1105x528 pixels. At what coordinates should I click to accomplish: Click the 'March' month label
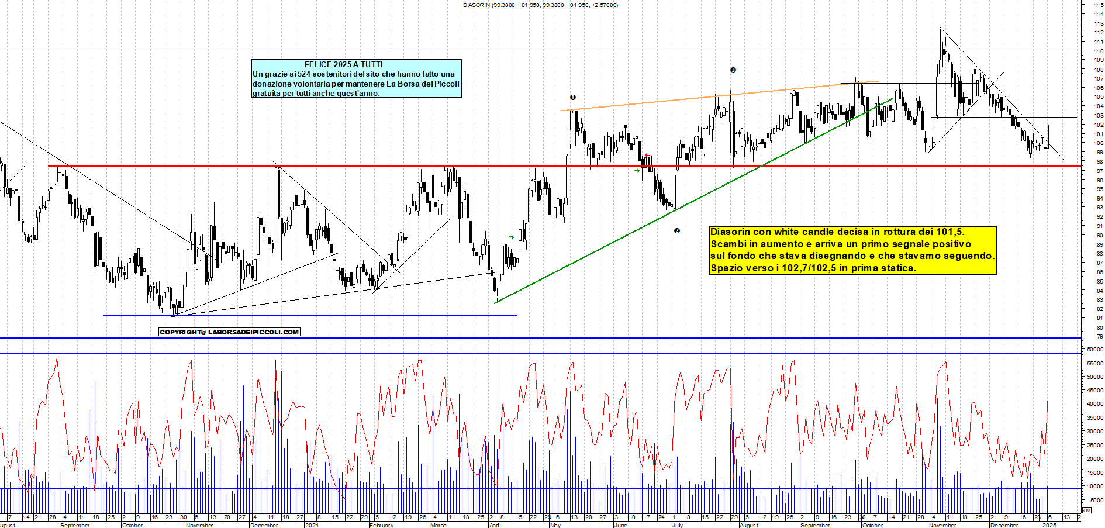(x=438, y=525)
